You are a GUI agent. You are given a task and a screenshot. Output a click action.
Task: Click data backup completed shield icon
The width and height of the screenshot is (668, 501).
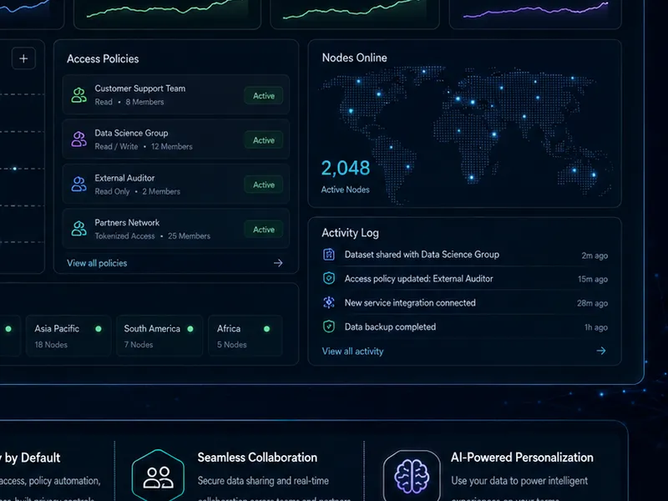coord(329,326)
